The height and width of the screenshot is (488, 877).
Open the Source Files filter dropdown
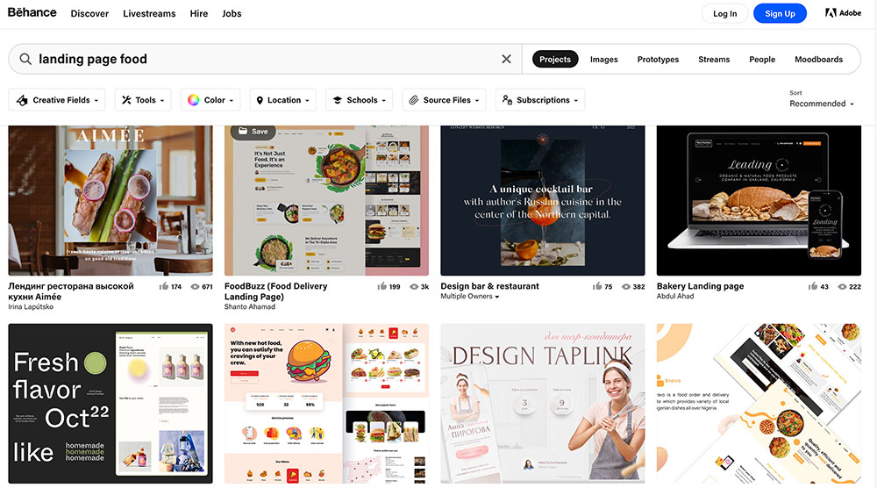(x=444, y=100)
